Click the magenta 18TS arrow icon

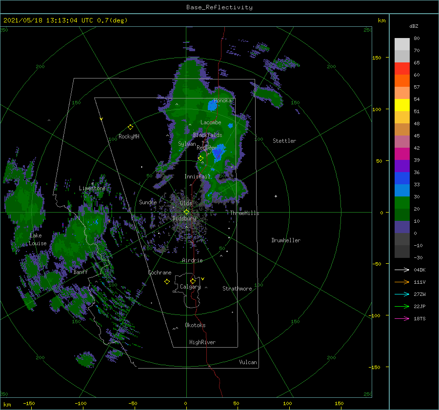[x=402, y=318]
